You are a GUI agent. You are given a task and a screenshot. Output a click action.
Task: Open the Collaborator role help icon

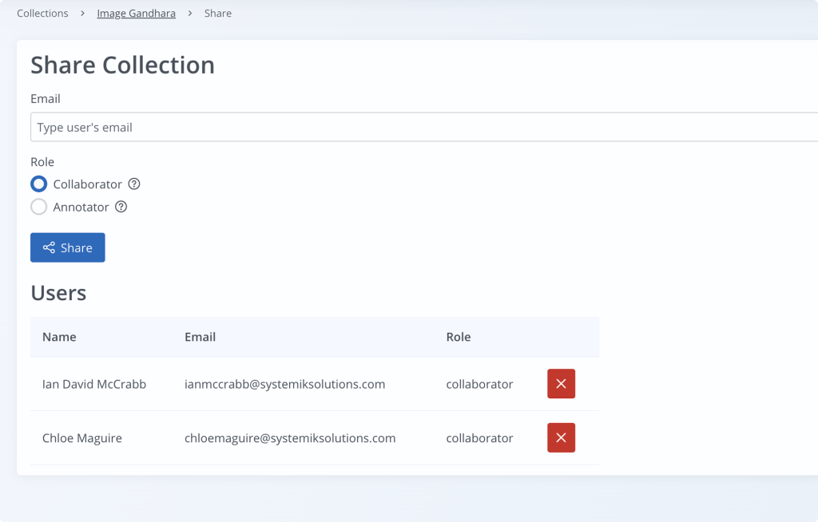click(134, 184)
